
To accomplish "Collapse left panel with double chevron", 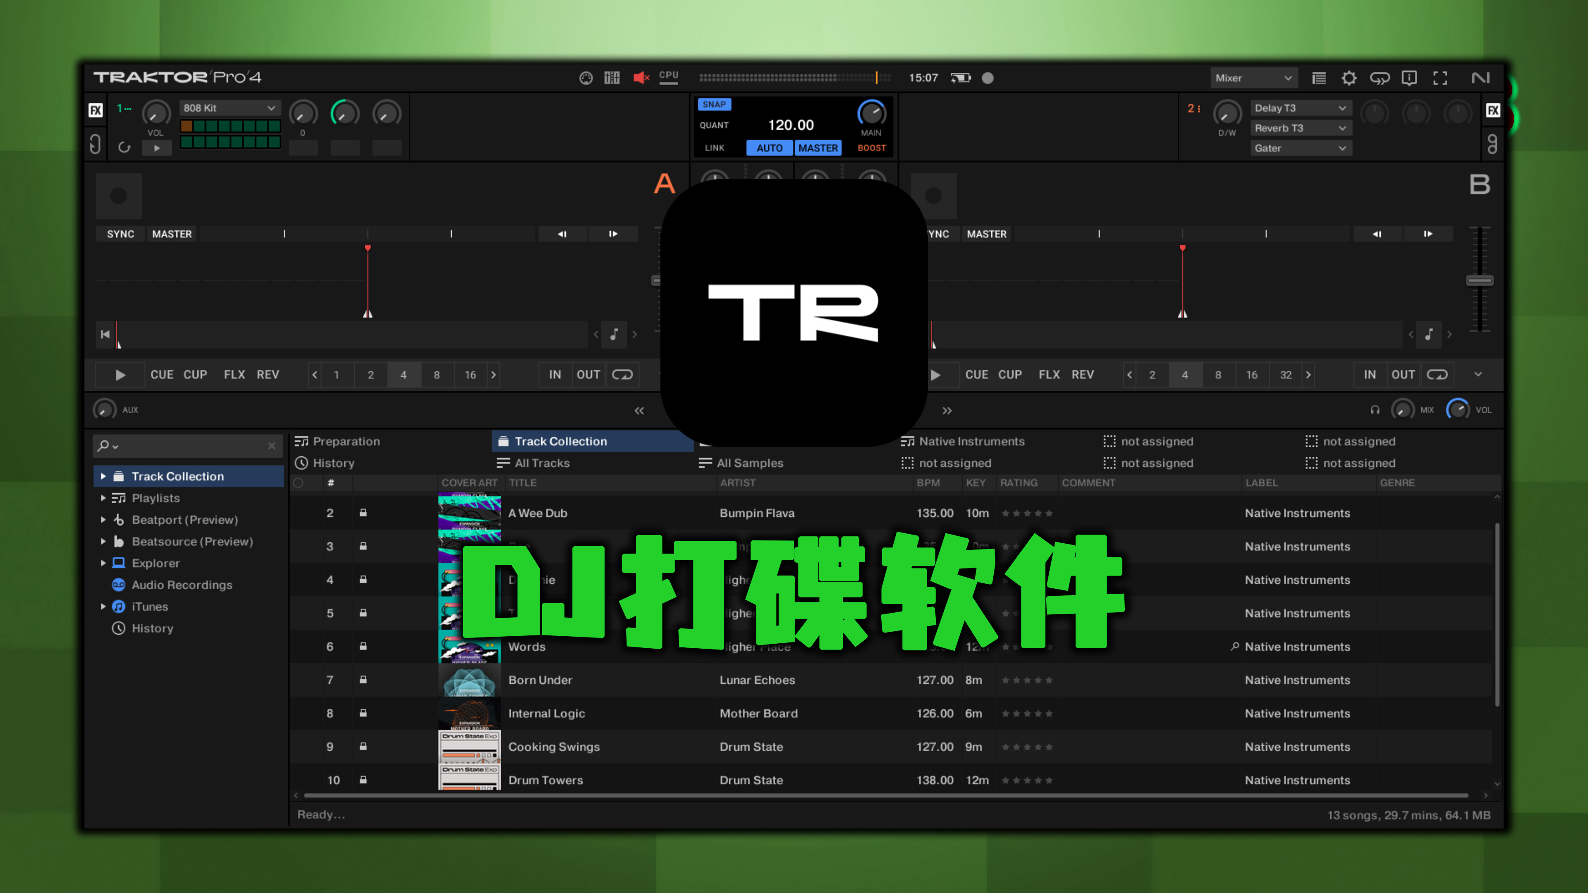I will click(x=639, y=411).
